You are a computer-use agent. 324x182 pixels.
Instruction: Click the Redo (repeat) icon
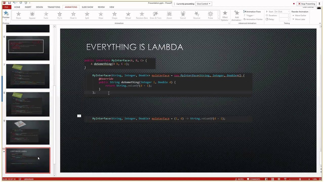click(21, 3)
